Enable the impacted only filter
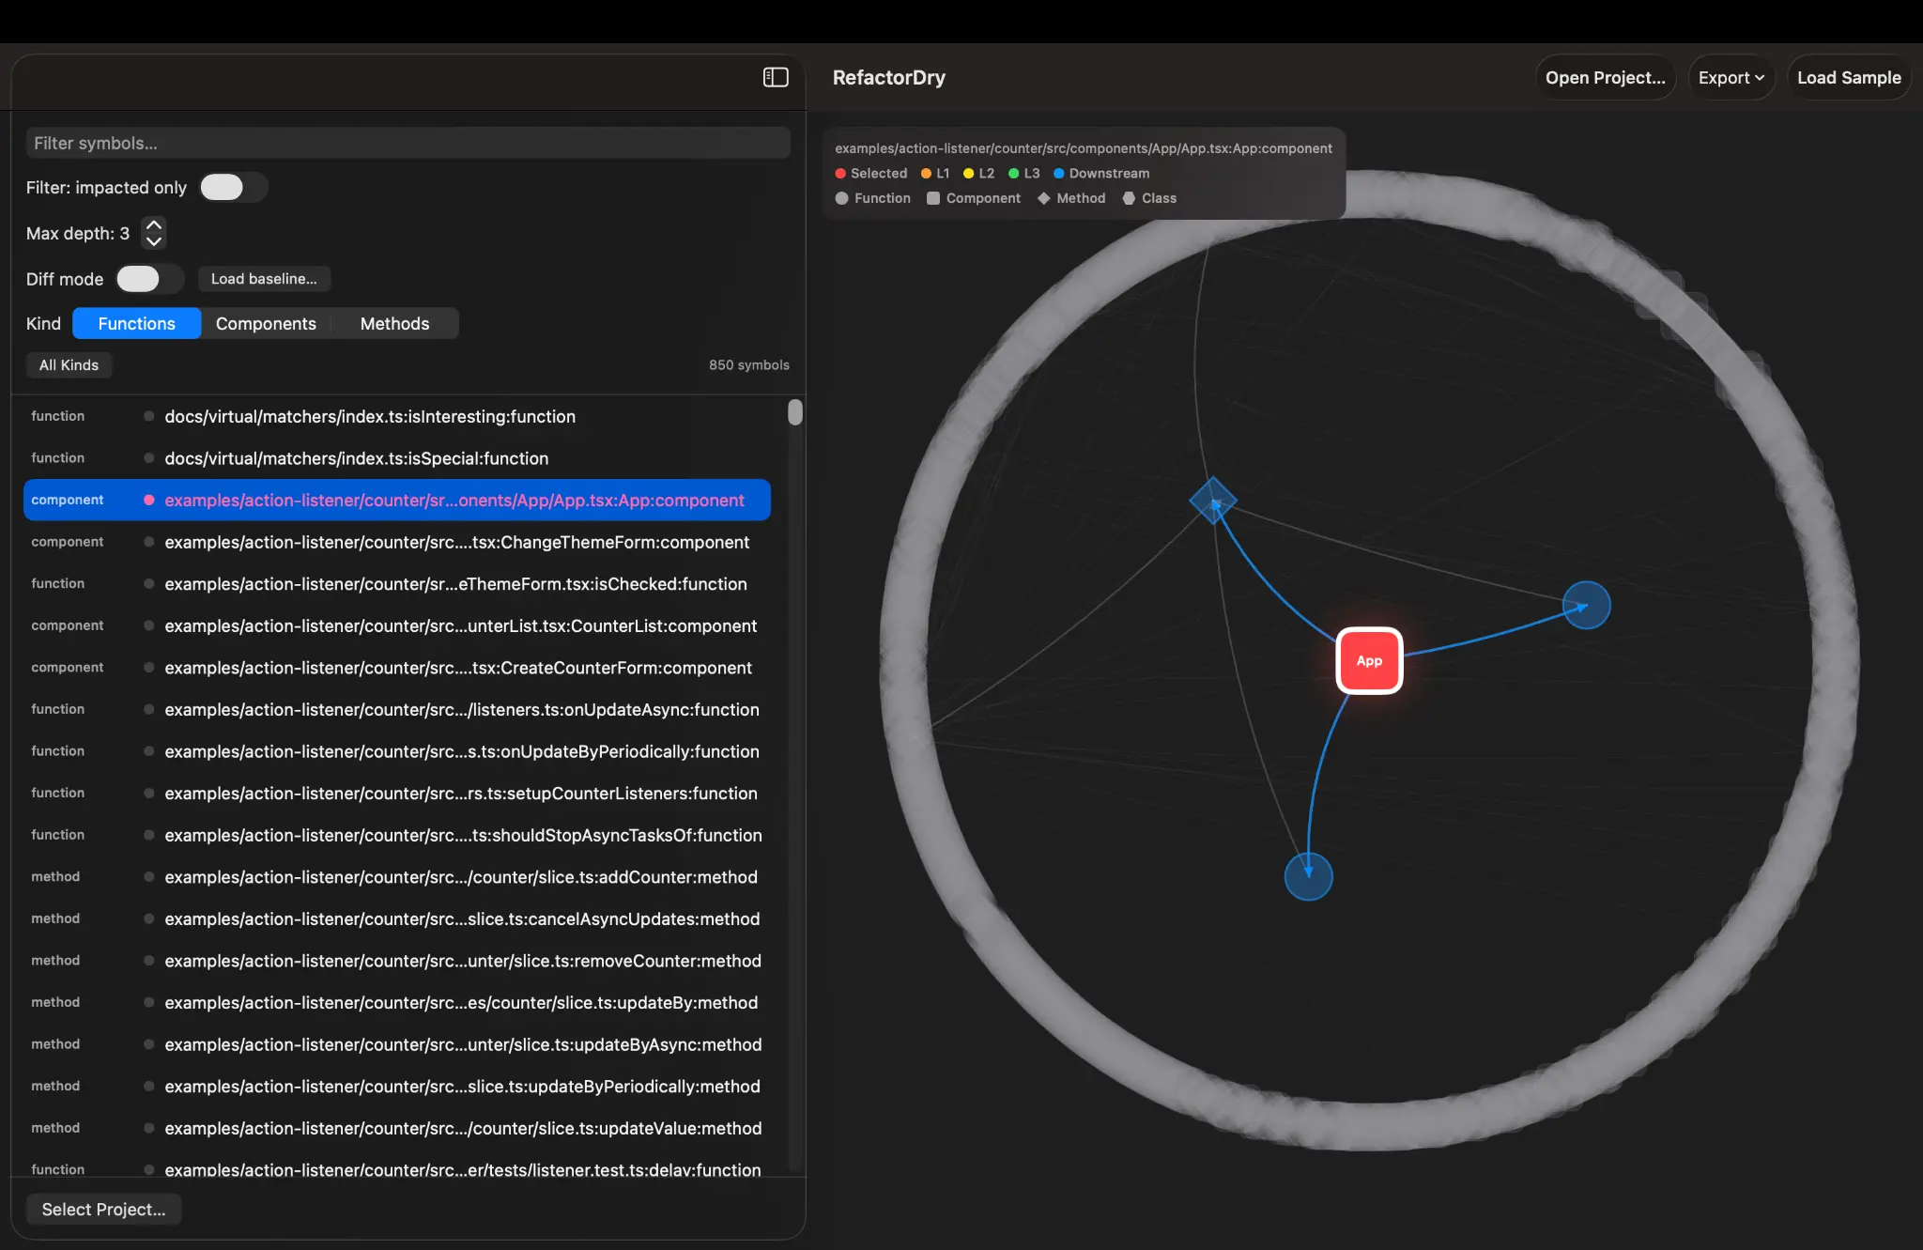This screenshot has height=1250, width=1923. (x=232, y=187)
